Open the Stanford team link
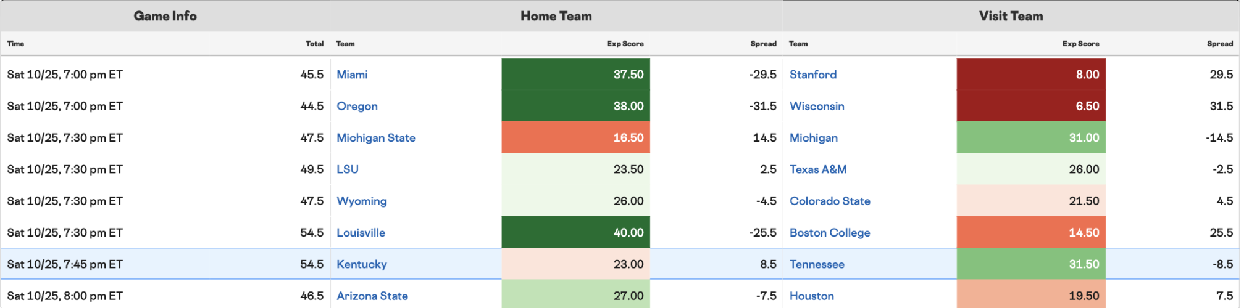This screenshot has width=1257, height=308. 813,75
